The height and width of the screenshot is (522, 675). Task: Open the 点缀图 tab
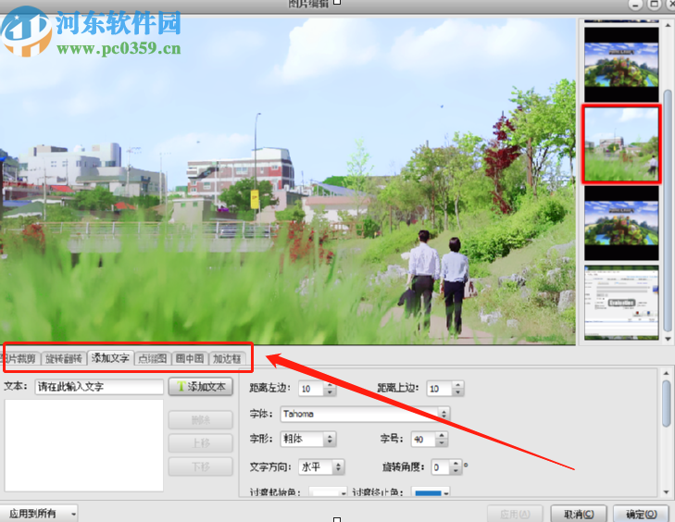(153, 358)
